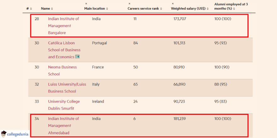Image resolution: width=277 pixels, height=138 pixels.
Task: Click careers service rank 6
Action: pos(134,119)
